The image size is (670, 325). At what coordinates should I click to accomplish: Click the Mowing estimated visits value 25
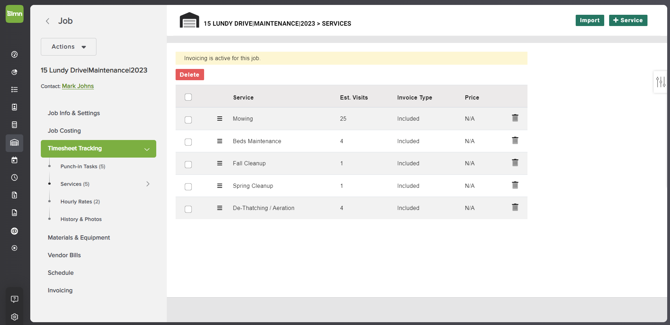[343, 119]
